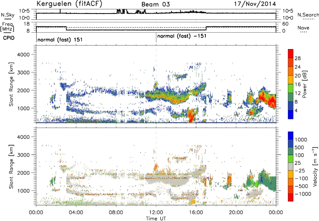This screenshot has width=319, height=221.
Task: Click the date '17/Nov/2014'
Action: point(255,4)
